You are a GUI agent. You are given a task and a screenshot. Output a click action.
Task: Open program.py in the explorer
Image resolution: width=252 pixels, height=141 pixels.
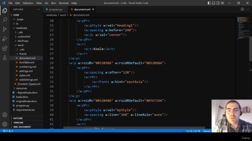pyautogui.click(x=23, y=105)
